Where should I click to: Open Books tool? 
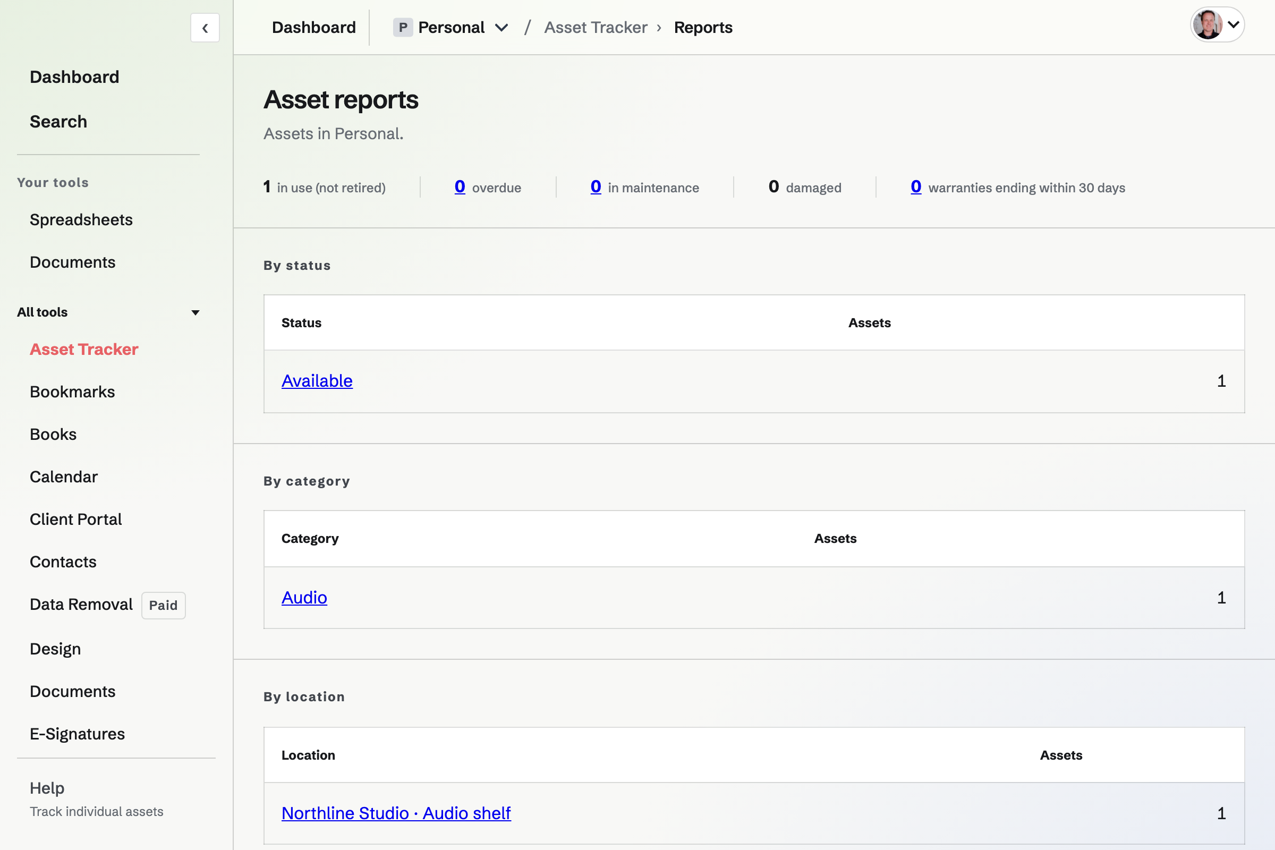coord(53,434)
